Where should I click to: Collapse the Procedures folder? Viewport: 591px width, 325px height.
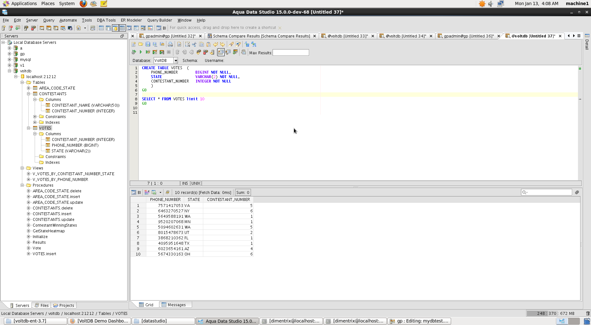22,185
